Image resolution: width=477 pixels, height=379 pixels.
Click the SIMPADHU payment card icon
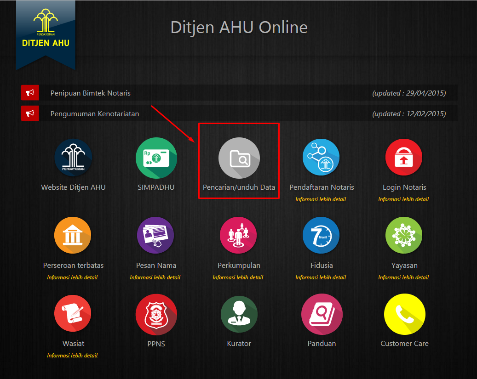tap(156, 157)
